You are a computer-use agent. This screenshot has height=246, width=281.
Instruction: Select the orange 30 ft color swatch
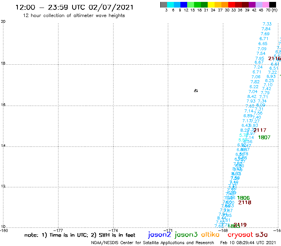[x=224, y=5]
